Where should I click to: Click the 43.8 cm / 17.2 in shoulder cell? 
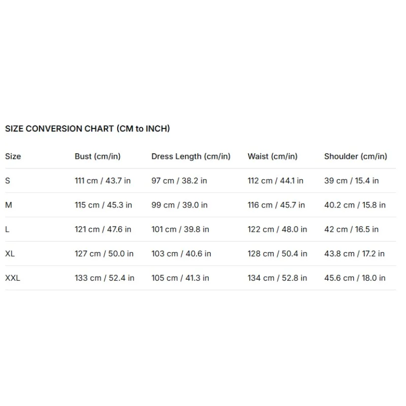(354, 254)
